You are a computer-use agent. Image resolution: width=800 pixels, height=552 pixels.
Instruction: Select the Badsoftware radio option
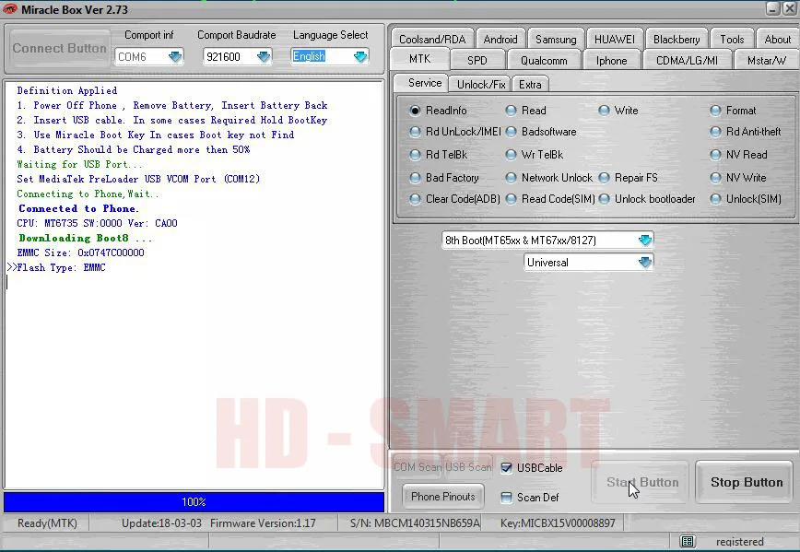(511, 132)
